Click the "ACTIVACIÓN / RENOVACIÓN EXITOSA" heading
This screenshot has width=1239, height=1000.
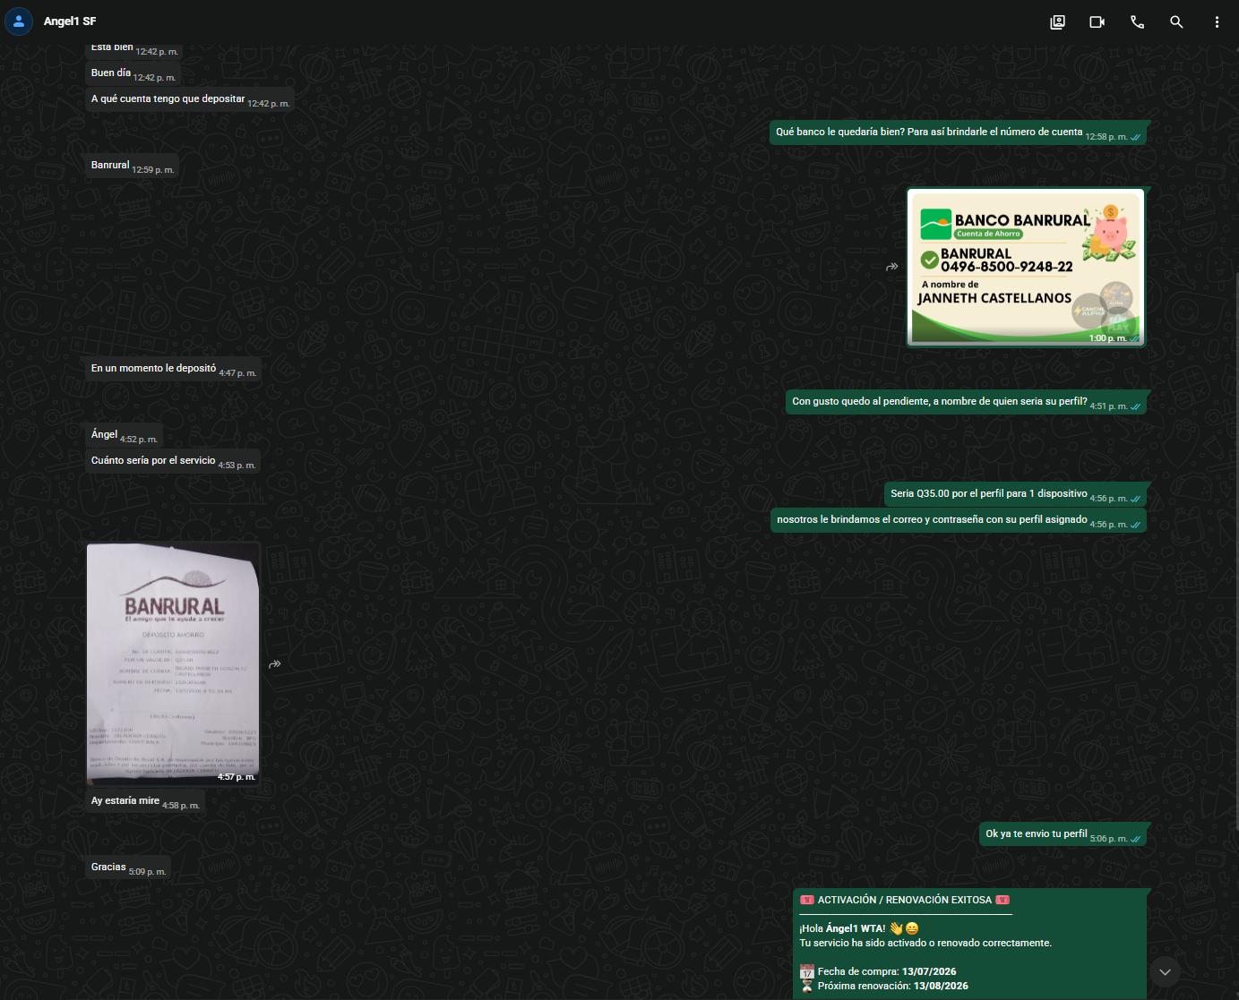[905, 900]
